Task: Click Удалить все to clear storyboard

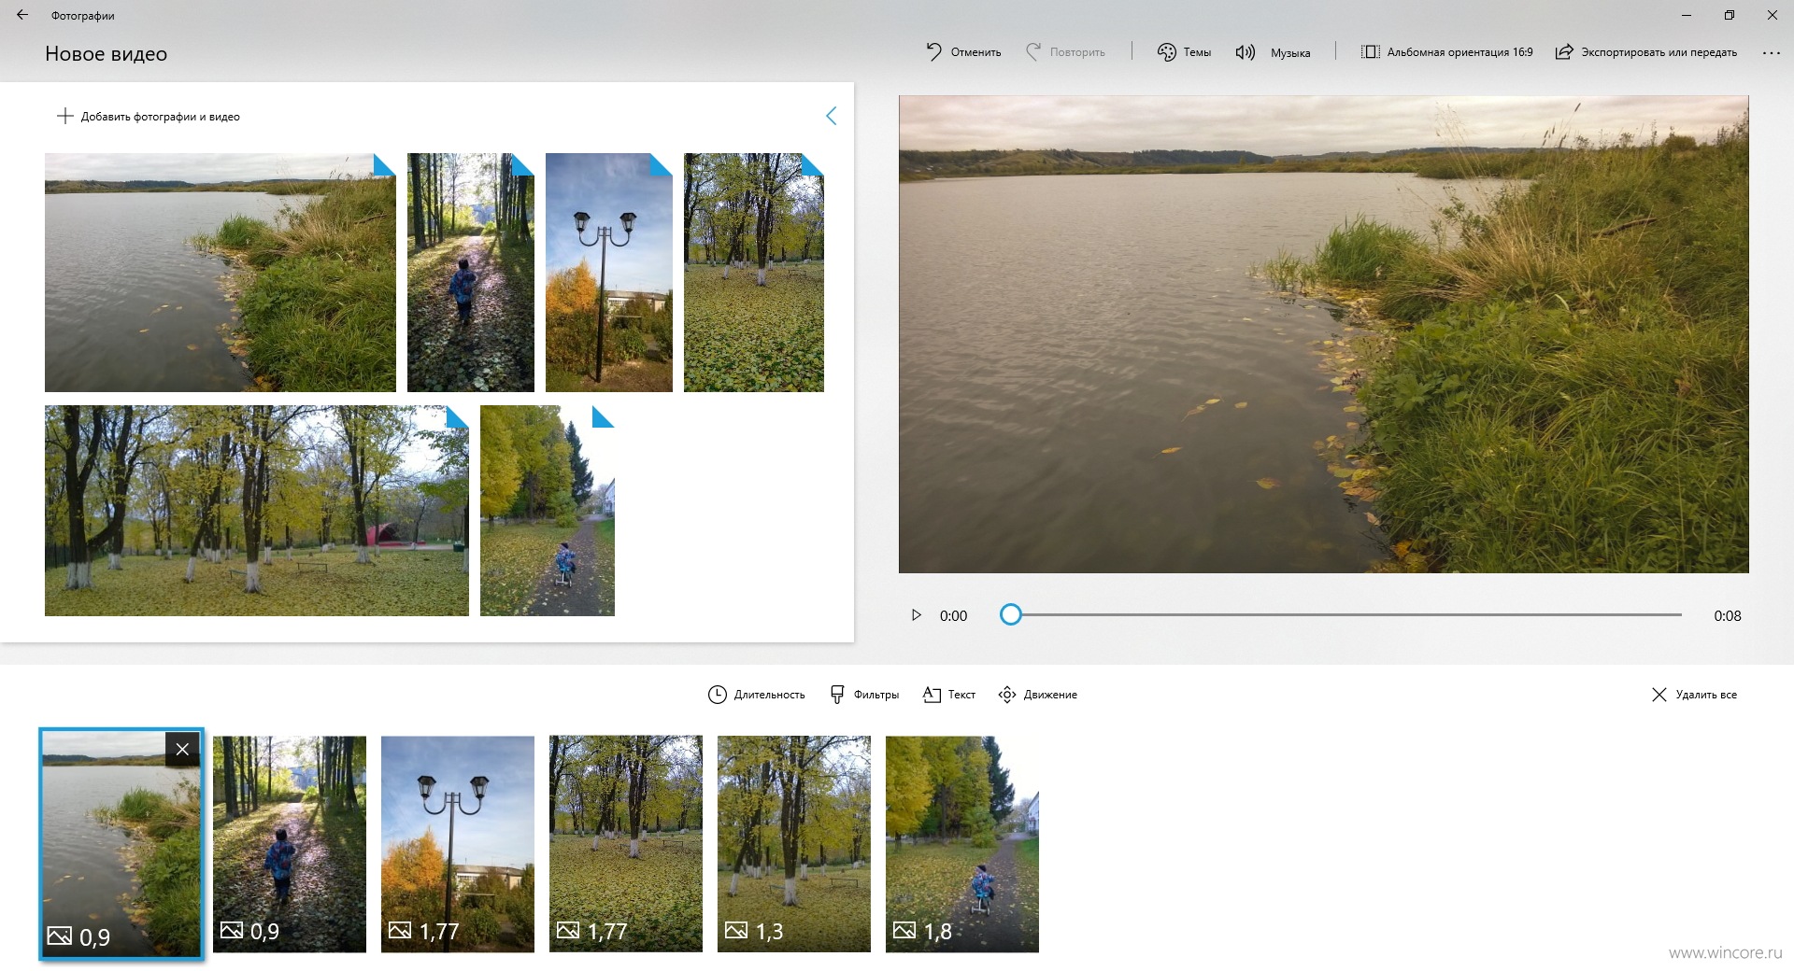Action: pyautogui.click(x=1694, y=695)
